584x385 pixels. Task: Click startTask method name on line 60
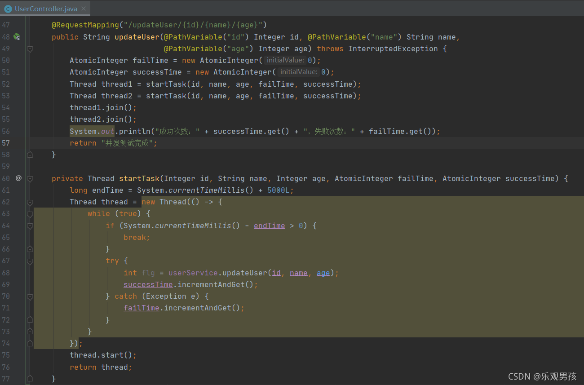coord(139,178)
